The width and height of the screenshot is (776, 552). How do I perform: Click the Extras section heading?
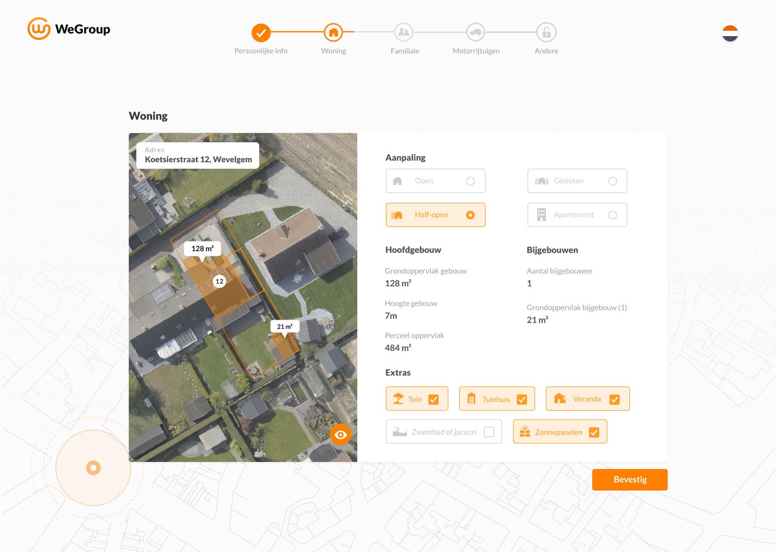click(x=398, y=373)
